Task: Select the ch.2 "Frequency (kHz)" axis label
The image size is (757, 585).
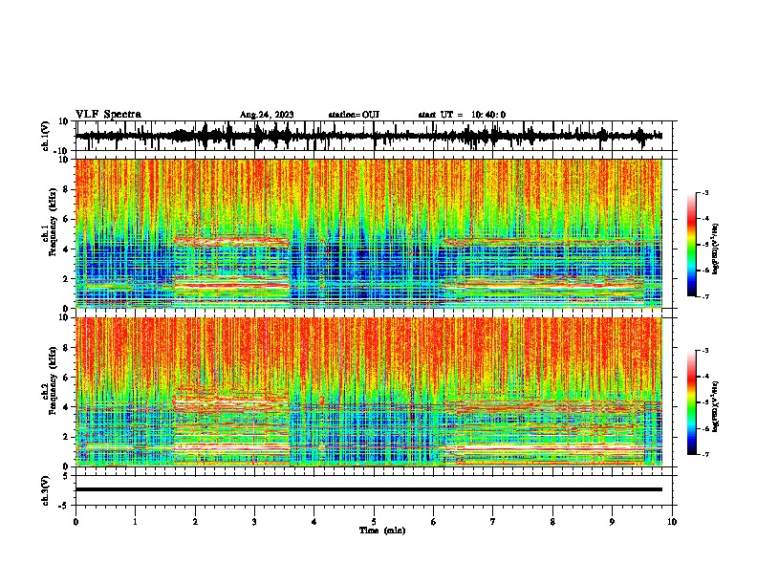Action: coord(53,380)
